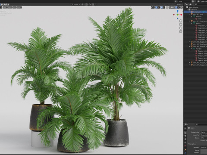207x155 pixels.
Task: Open the Modifiers wrench properties tab
Action: (185, 153)
